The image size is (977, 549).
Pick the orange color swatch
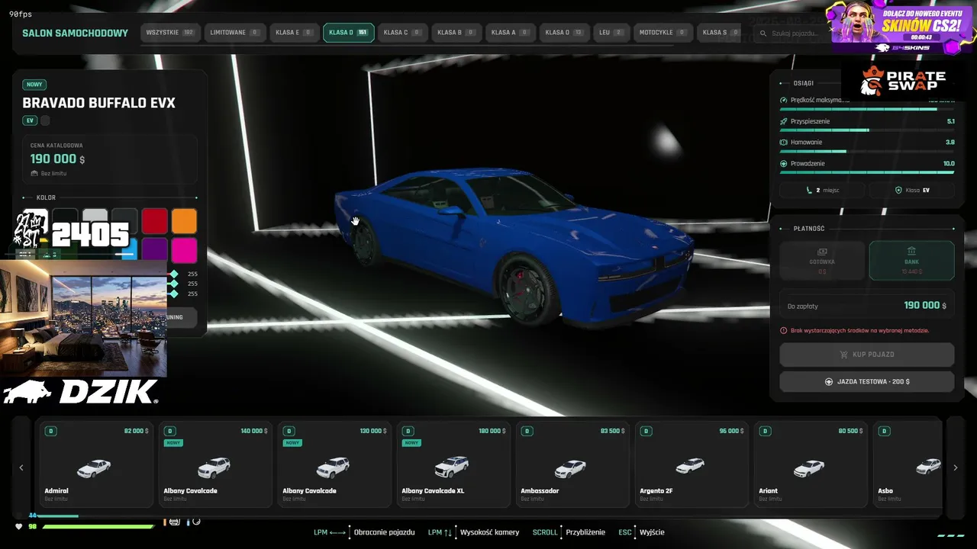click(184, 221)
